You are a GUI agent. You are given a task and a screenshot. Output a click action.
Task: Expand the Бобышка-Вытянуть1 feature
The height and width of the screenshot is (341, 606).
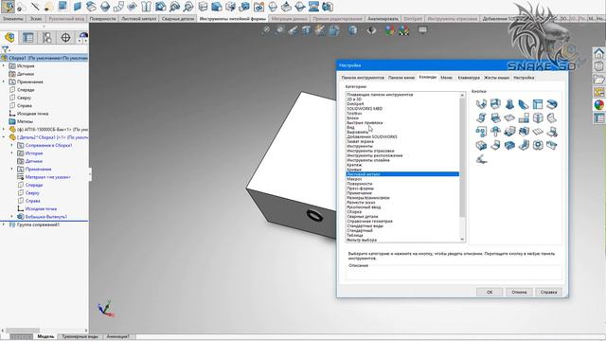tap(11, 217)
